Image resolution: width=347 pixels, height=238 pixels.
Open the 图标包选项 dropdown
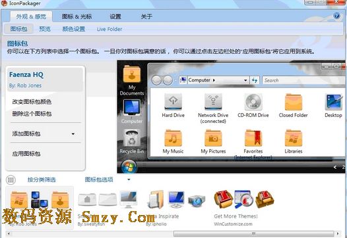point(99,179)
